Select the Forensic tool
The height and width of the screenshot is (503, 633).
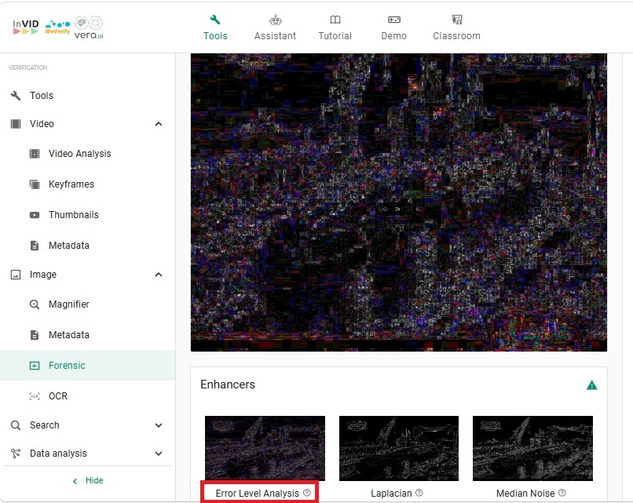[x=88, y=366]
